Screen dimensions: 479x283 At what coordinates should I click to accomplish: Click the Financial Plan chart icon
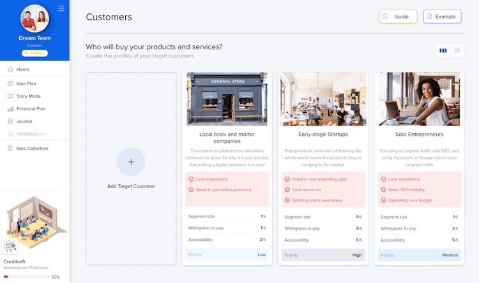pos(10,109)
